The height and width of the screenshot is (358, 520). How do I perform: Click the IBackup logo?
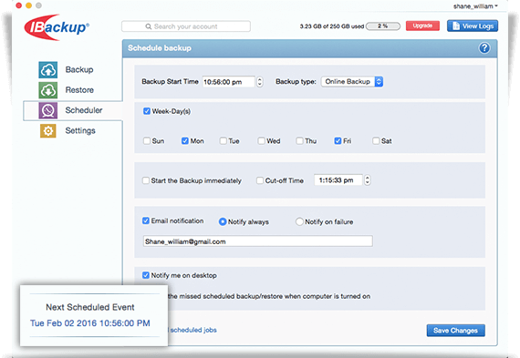(57, 27)
